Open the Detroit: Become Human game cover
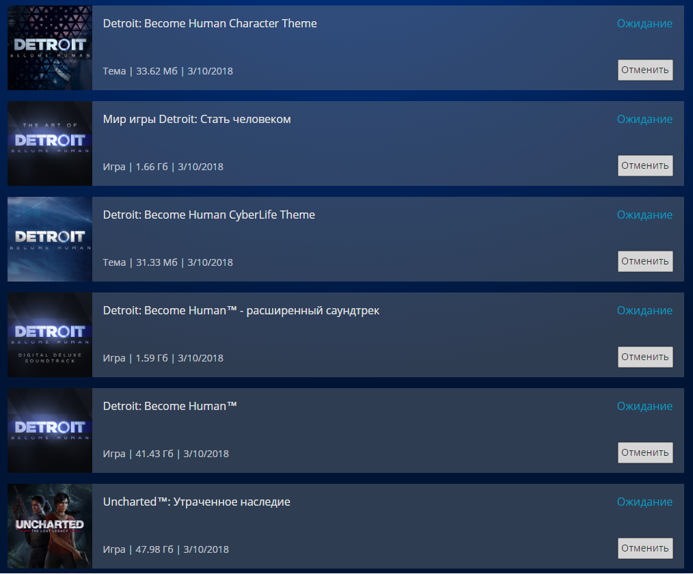The image size is (693, 574). (50, 430)
